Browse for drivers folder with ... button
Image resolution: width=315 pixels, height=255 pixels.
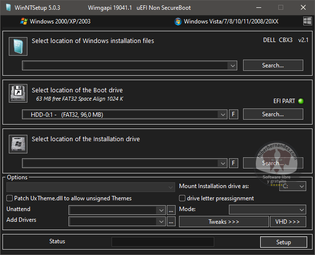coord(171,221)
